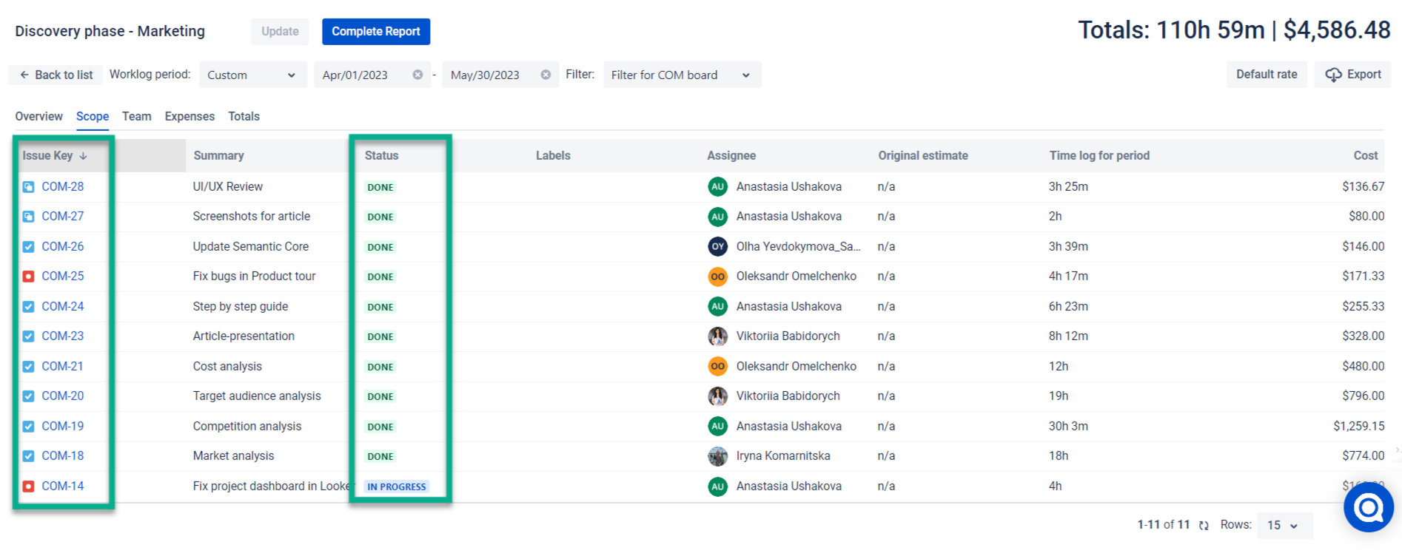Open issue COM-28 link

63,187
